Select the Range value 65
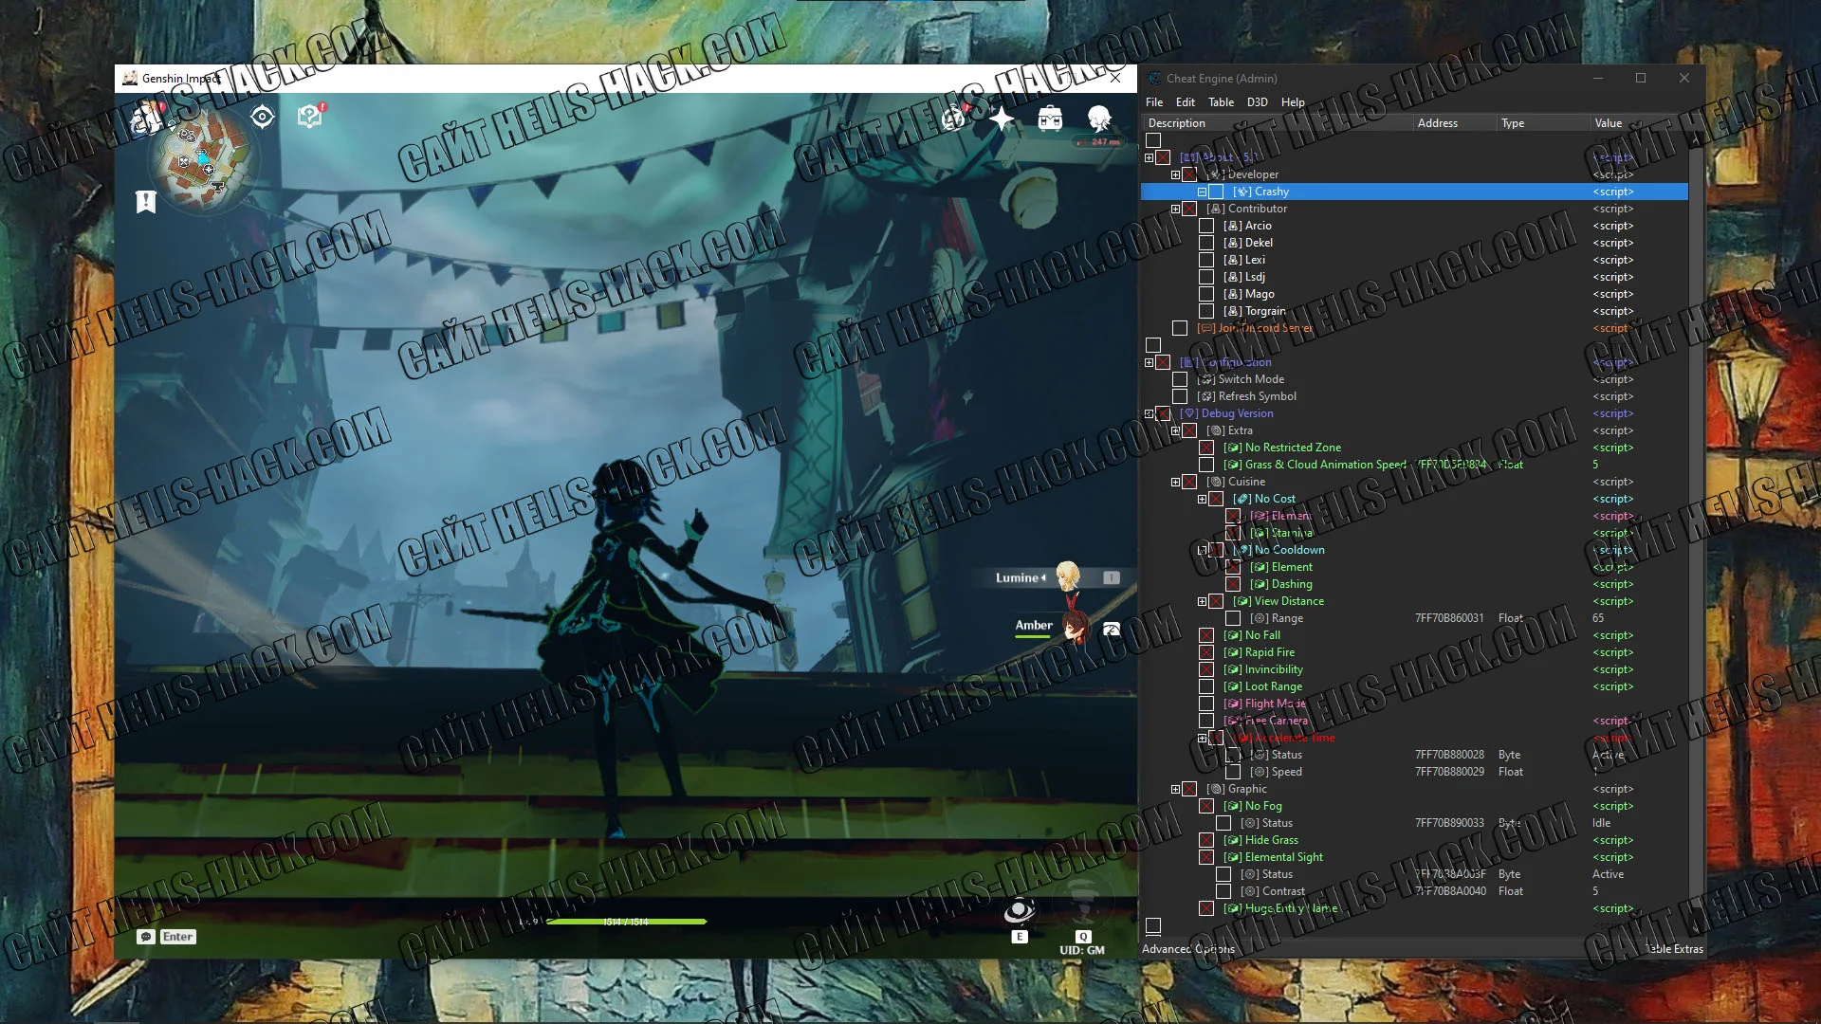Screen dimensions: 1821x1024 pos(1598,618)
